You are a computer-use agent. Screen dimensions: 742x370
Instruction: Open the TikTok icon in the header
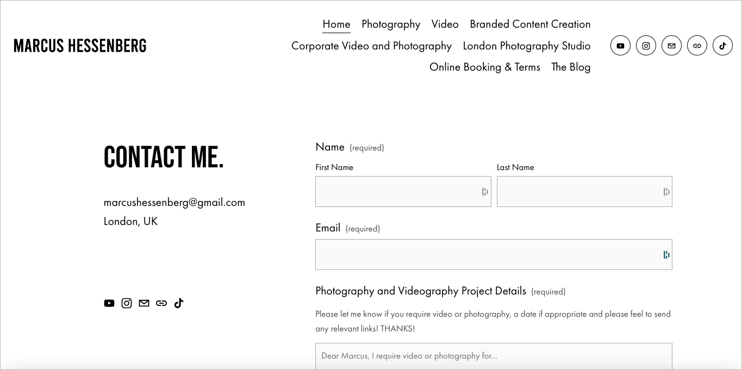(722, 46)
